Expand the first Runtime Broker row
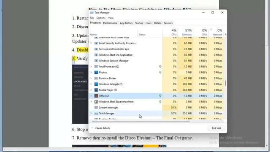Screen dimensions: 270x152 pos(91,78)
